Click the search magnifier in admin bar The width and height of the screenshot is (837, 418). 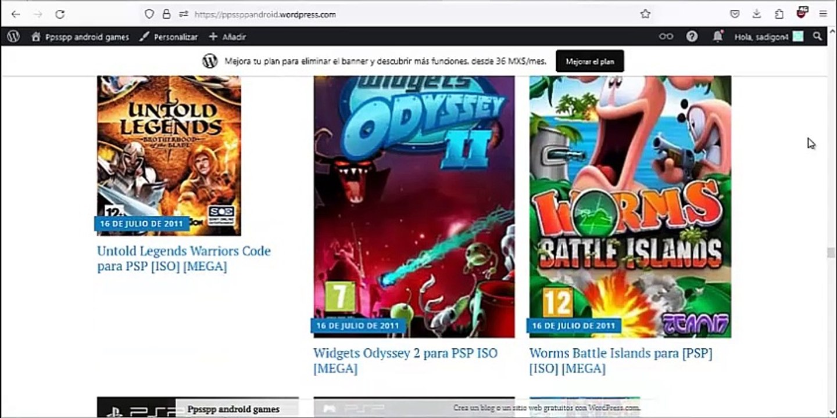point(817,36)
